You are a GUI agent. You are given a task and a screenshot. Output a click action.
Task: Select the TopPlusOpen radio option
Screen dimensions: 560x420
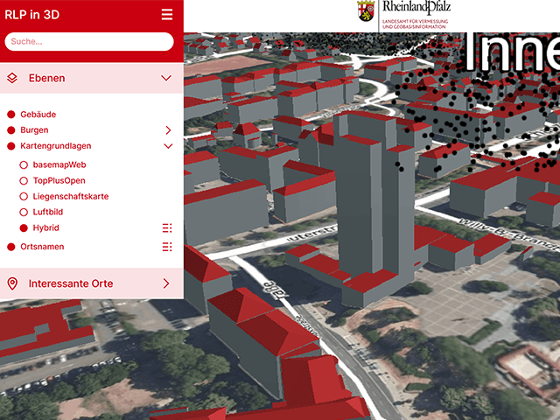pyautogui.click(x=24, y=181)
